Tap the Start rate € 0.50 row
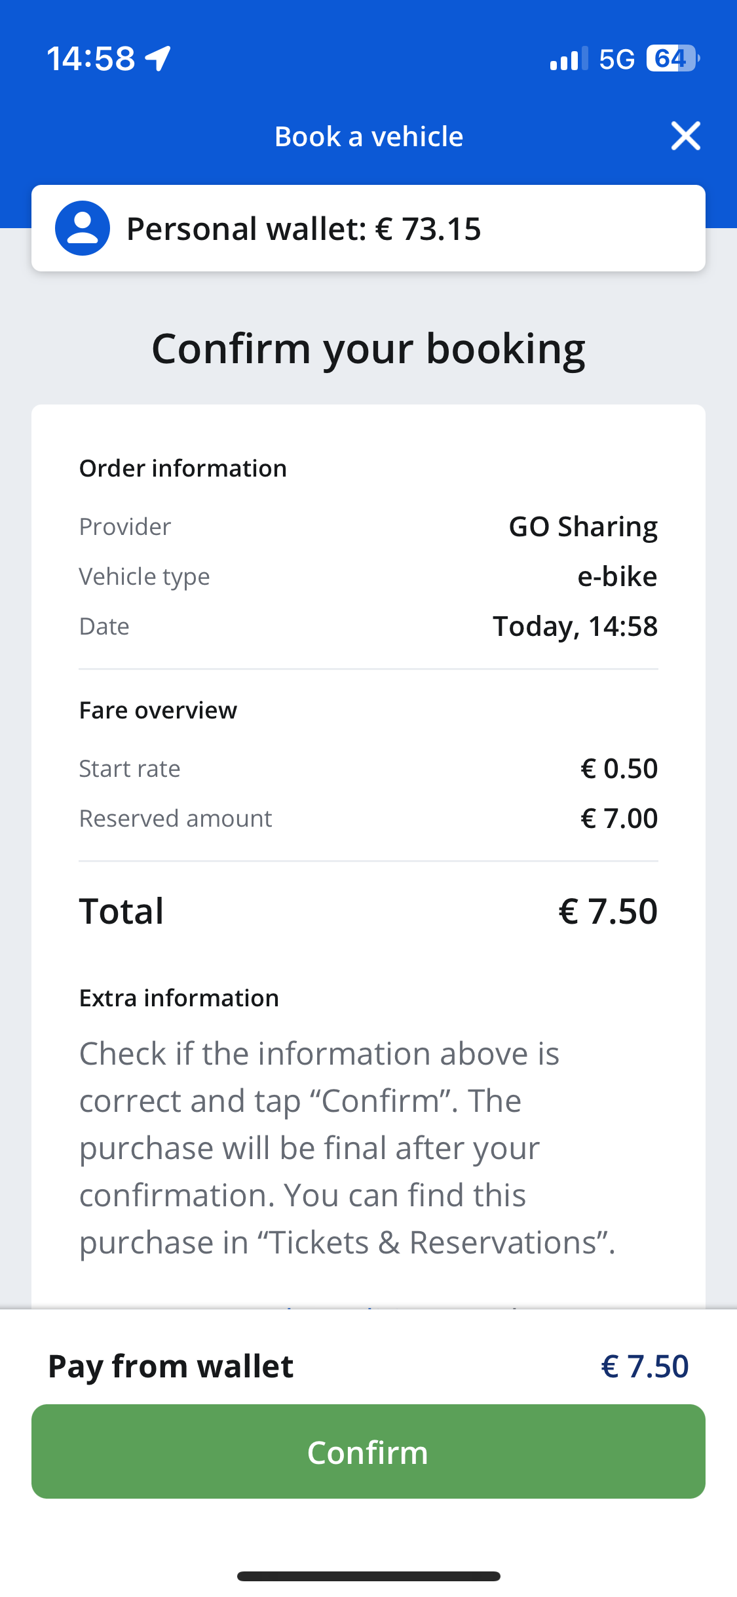The width and height of the screenshot is (737, 1597). click(x=368, y=768)
